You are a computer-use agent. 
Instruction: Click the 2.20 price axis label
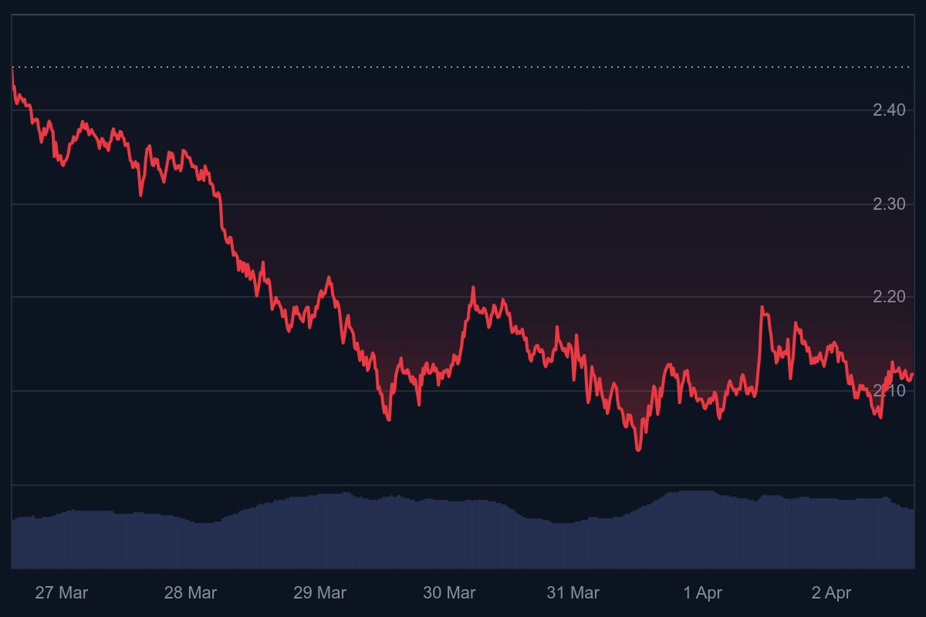(x=889, y=297)
